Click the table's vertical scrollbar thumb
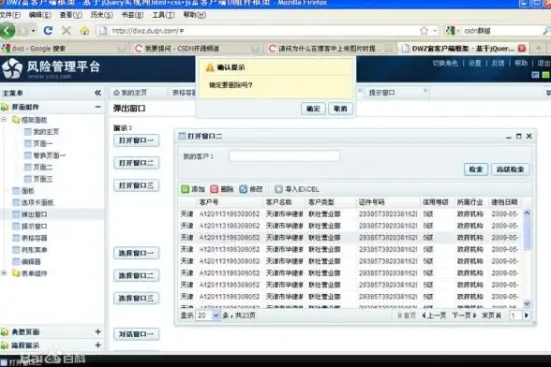Viewport: 551px width, 367px height. click(527, 233)
